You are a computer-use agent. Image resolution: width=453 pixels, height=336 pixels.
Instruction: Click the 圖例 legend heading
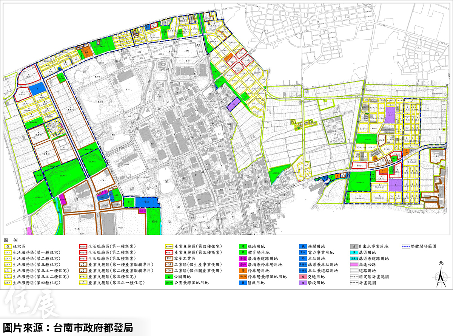point(8,240)
